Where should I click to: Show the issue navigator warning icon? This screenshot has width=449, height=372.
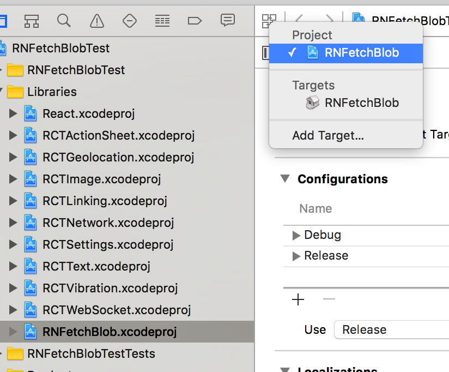[x=97, y=21]
